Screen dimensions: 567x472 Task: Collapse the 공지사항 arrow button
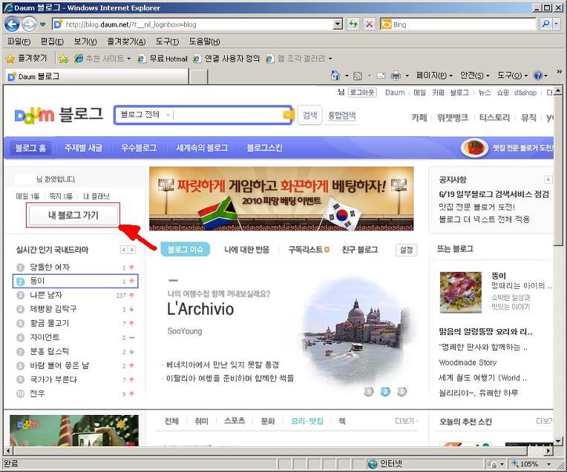tap(548, 179)
